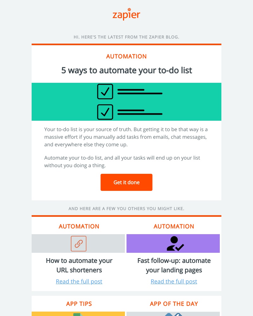Click the chain link icon in gray banner

coord(78,244)
